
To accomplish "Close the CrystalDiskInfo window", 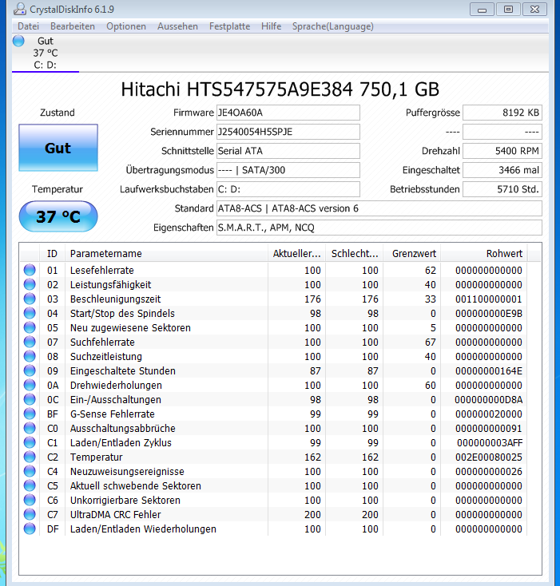I will click(535, 10).
